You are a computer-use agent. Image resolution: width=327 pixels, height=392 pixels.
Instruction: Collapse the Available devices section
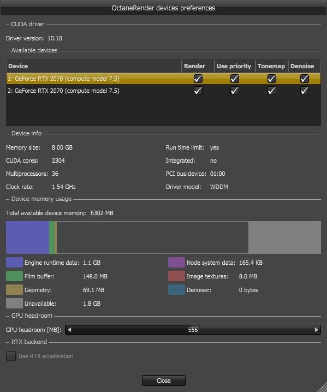[x=8, y=51]
